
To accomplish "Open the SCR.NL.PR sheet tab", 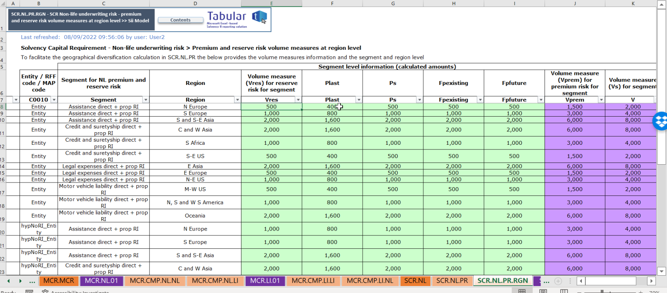I will point(452,281).
